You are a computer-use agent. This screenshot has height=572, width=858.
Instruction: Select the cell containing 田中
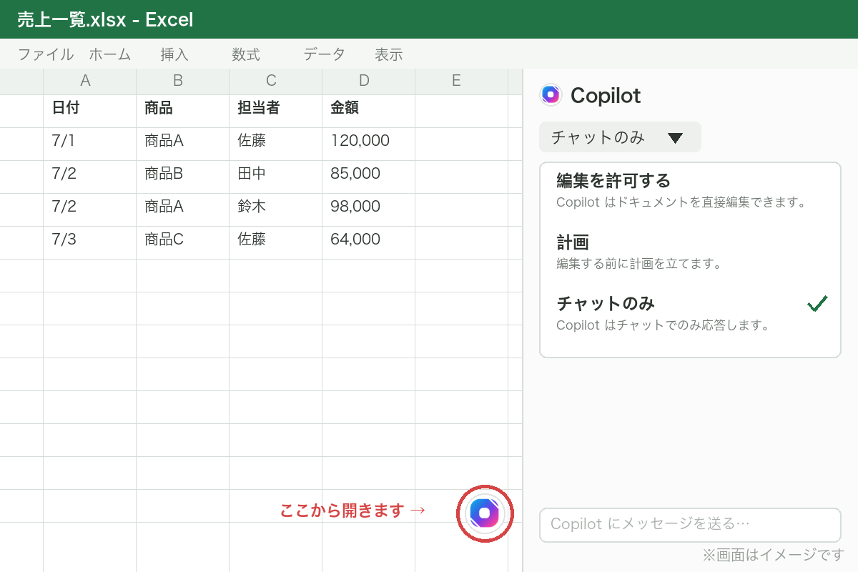tap(275, 177)
